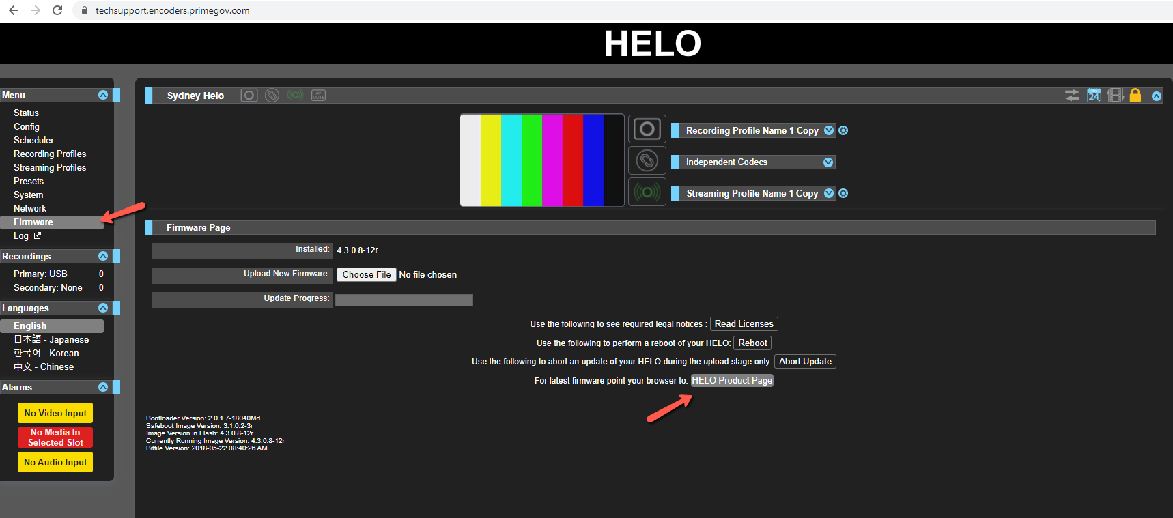Click small record icon next to Sydney Helo
Image resolution: width=1173 pixels, height=518 pixels.
coord(249,96)
